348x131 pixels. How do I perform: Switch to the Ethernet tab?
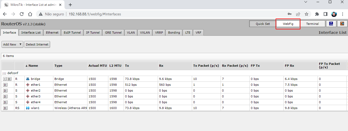pos(52,33)
